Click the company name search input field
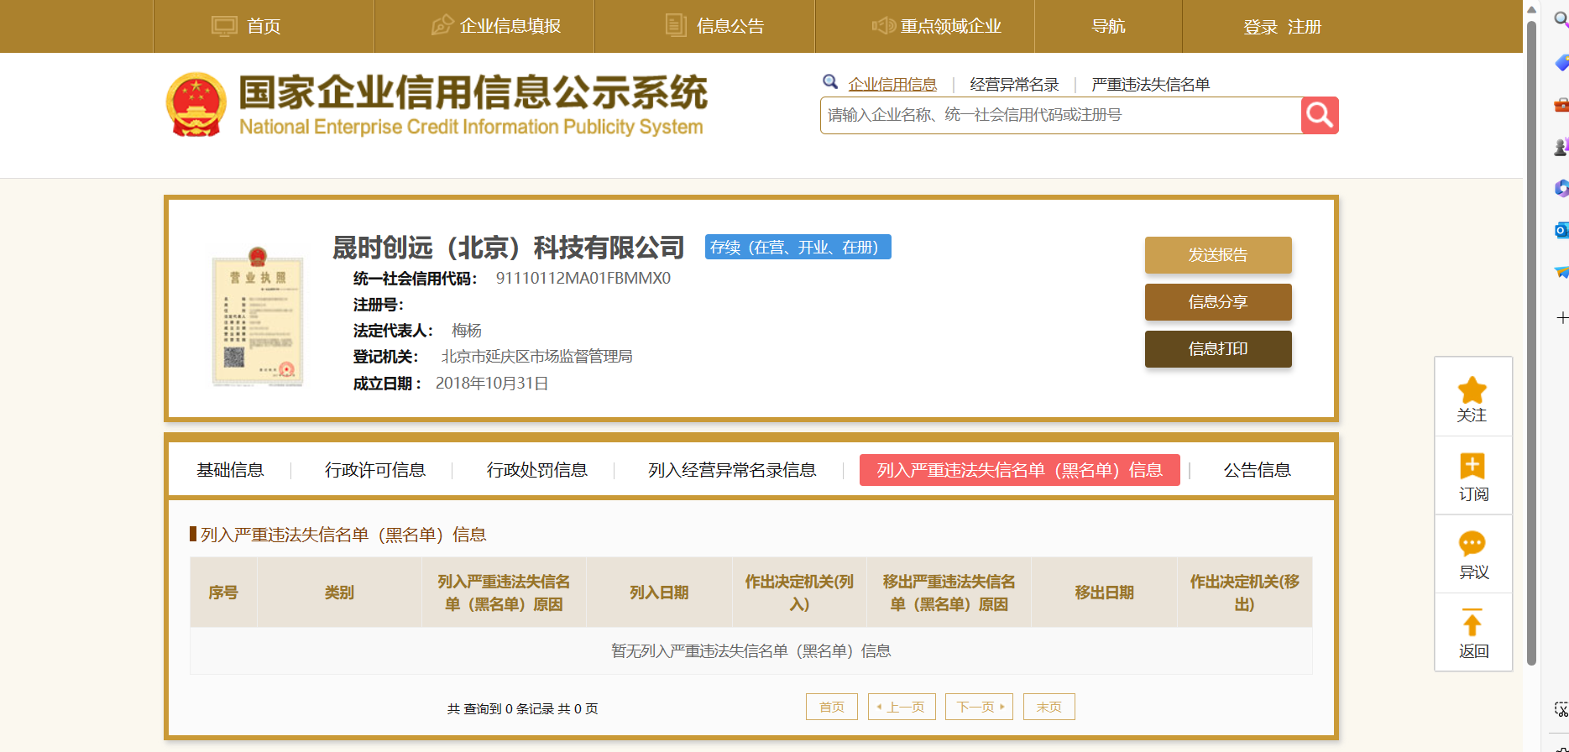The image size is (1569, 752). [x=1059, y=116]
